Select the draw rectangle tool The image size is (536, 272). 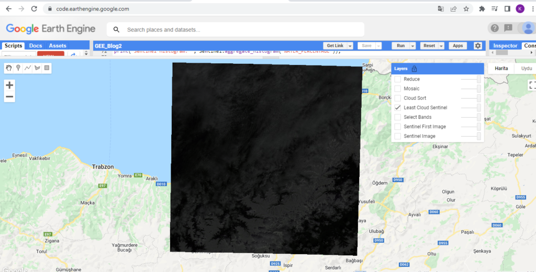click(47, 68)
